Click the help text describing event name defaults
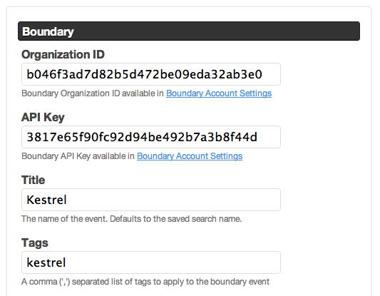Viewport: 380px width, 296px height. [132, 219]
